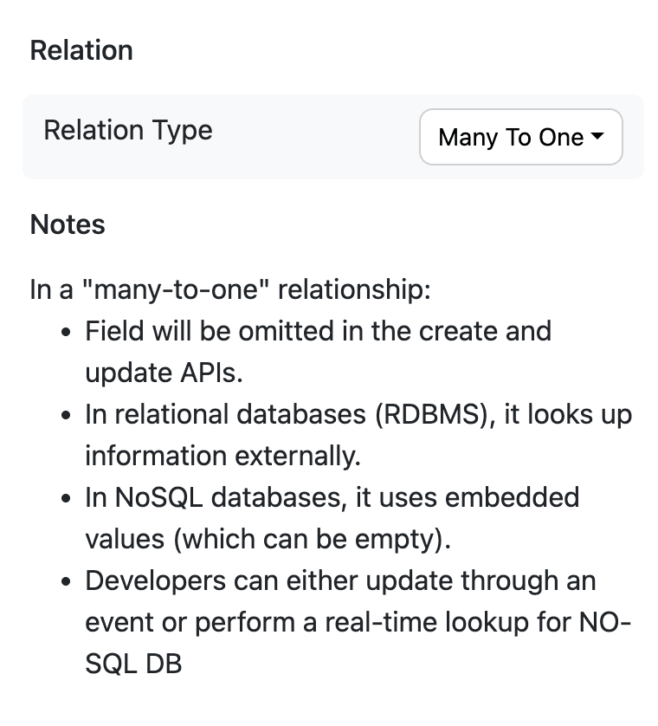658x726 pixels.
Task: Click the caret arrow beside Many To One
Action: pos(597,136)
